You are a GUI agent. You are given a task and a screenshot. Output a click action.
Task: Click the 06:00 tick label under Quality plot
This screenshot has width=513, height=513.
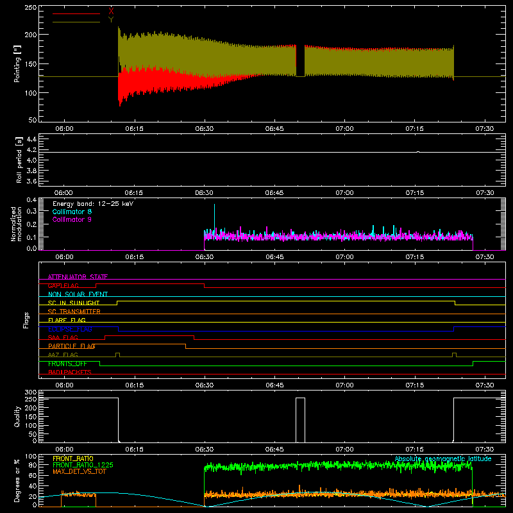click(64, 450)
